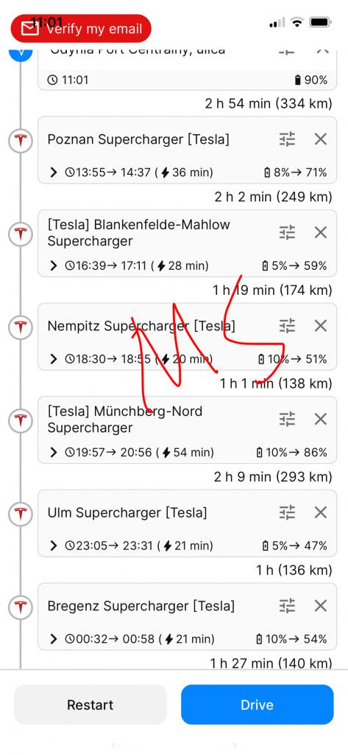This screenshot has height=755, width=348.
Task: Expand Blankenfelde-Mahlow charging details chevron
Action: 54,265
